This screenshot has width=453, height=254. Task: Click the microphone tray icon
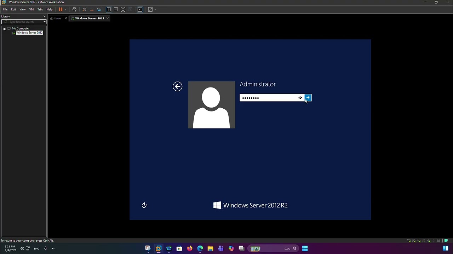tap(46, 248)
